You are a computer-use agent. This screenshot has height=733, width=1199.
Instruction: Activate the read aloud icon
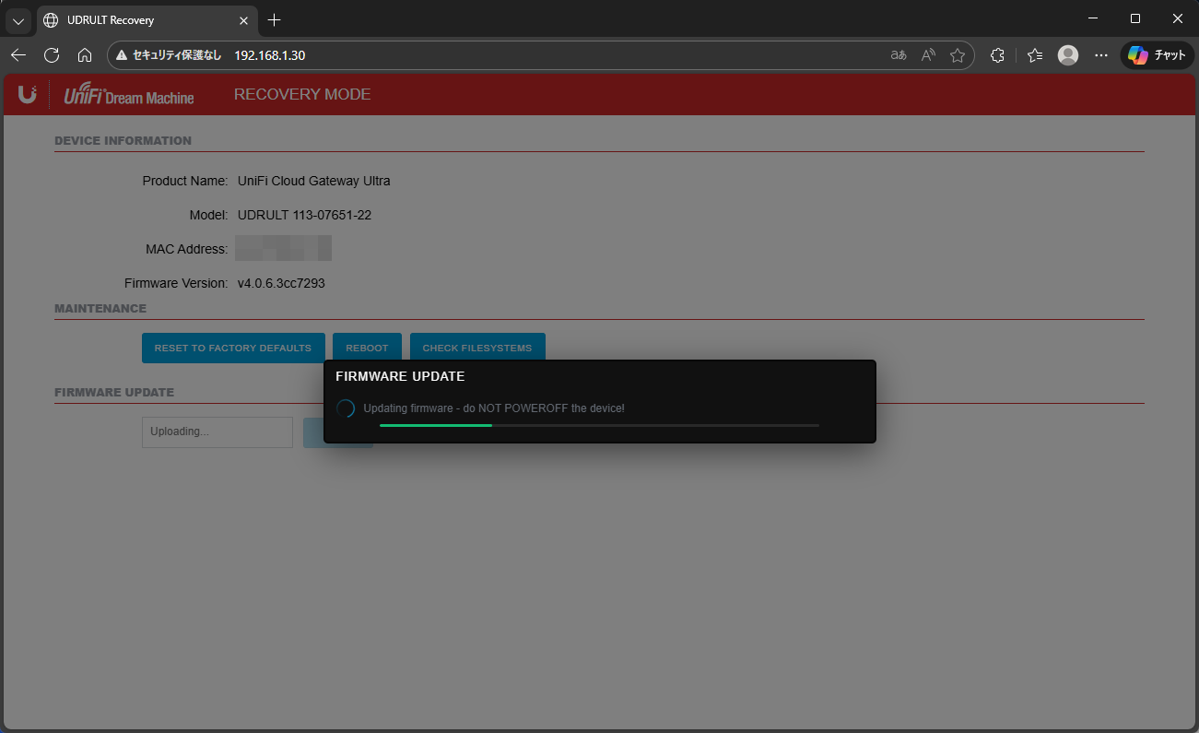pyautogui.click(x=928, y=55)
